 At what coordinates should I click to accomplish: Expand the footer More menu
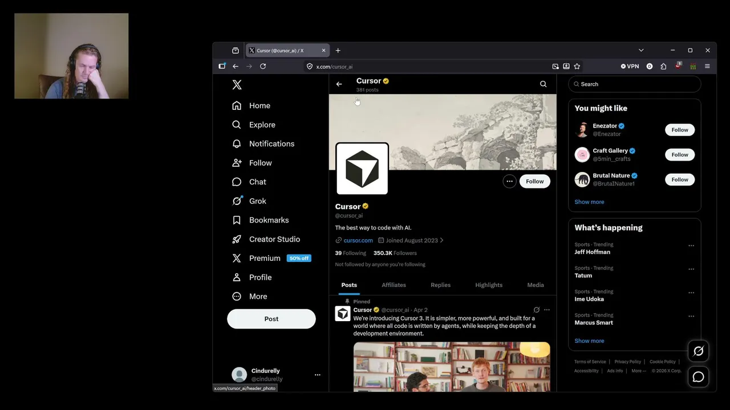point(639,371)
